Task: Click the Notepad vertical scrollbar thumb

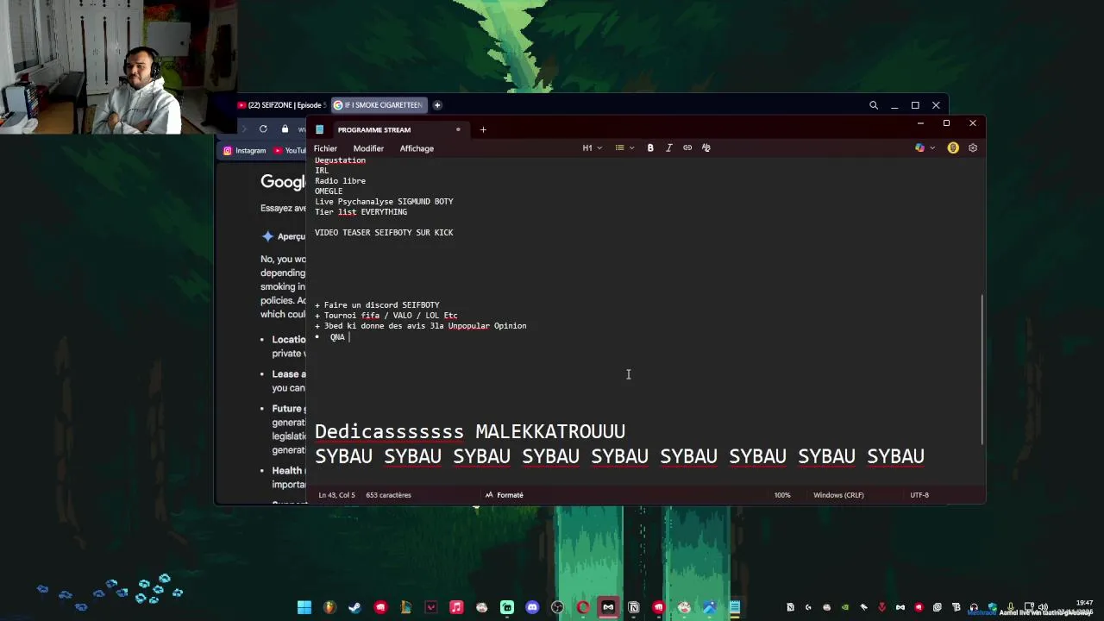Action: point(982,369)
